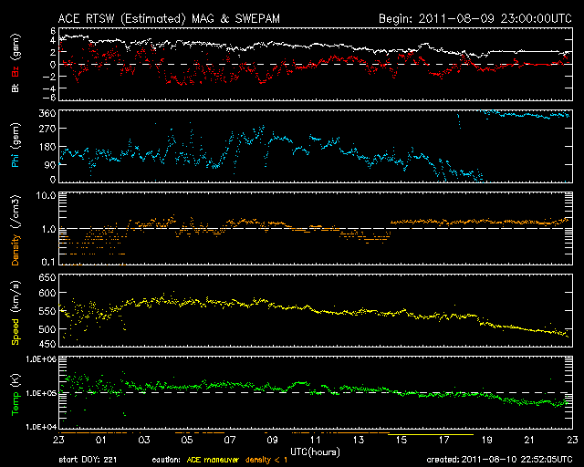The height and width of the screenshot is (467, 584).
Task: Click the yellow ACE maneuver bar above the time axis
Action: 431,434
